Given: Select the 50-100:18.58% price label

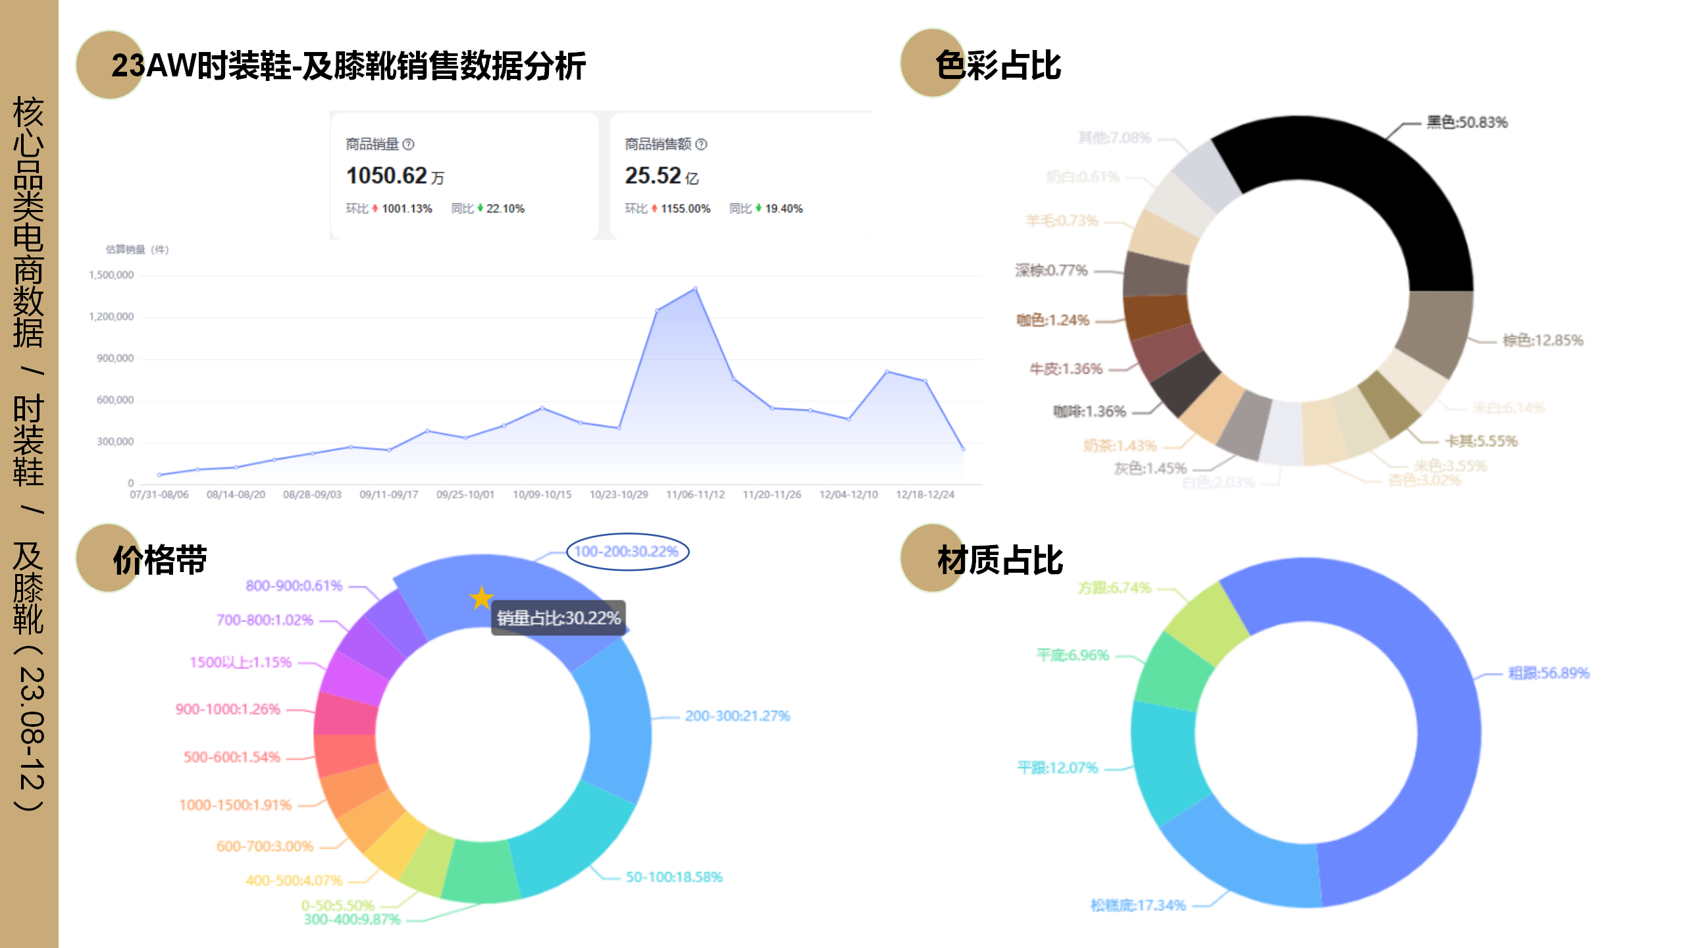Looking at the screenshot, I should click(x=674, y=877).
